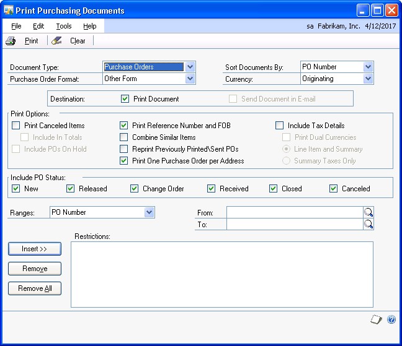Click the sa user ID text
The width and height of the screenshot is (402, 346).
(310, 26)
